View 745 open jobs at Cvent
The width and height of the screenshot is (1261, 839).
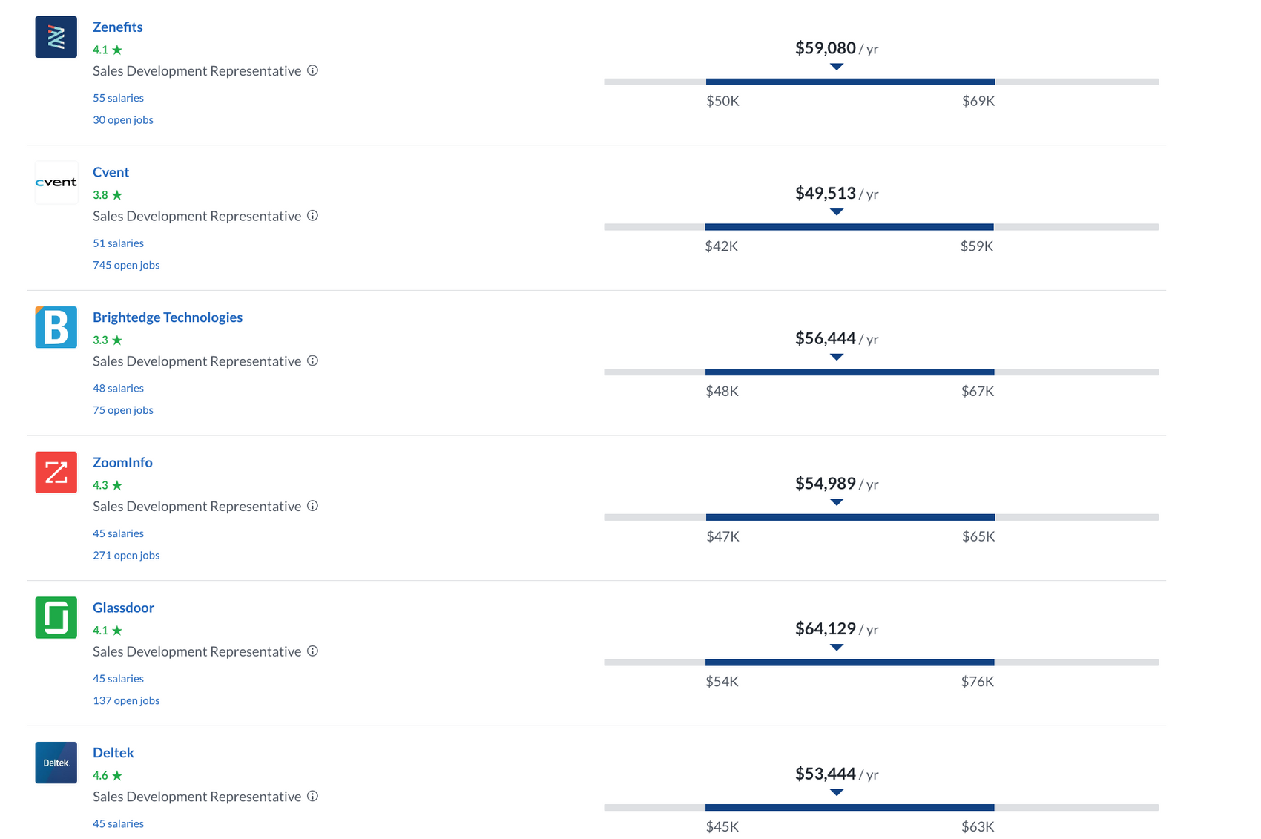[126, 265]
